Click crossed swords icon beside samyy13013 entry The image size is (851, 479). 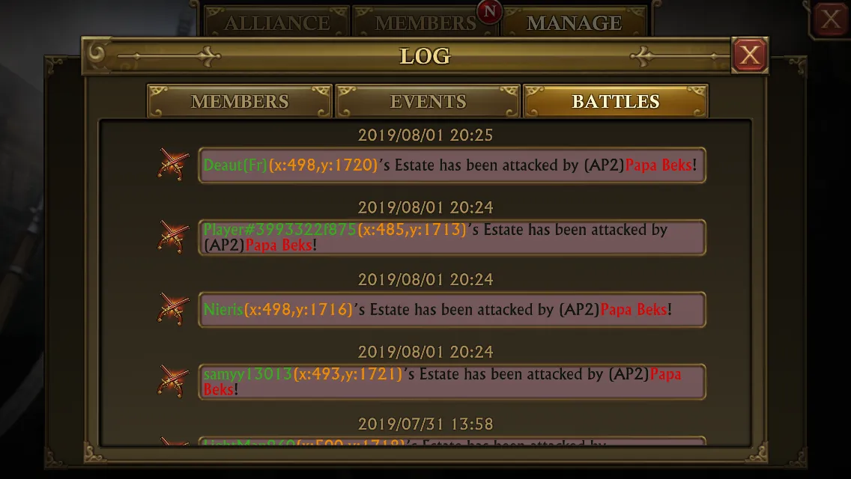[174, 382]
